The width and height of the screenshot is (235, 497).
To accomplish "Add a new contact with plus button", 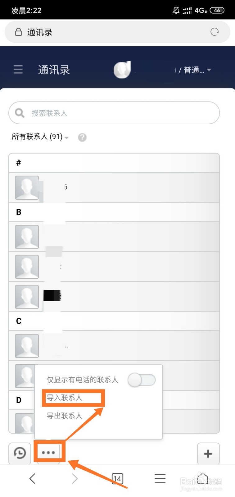I will 208,454.
